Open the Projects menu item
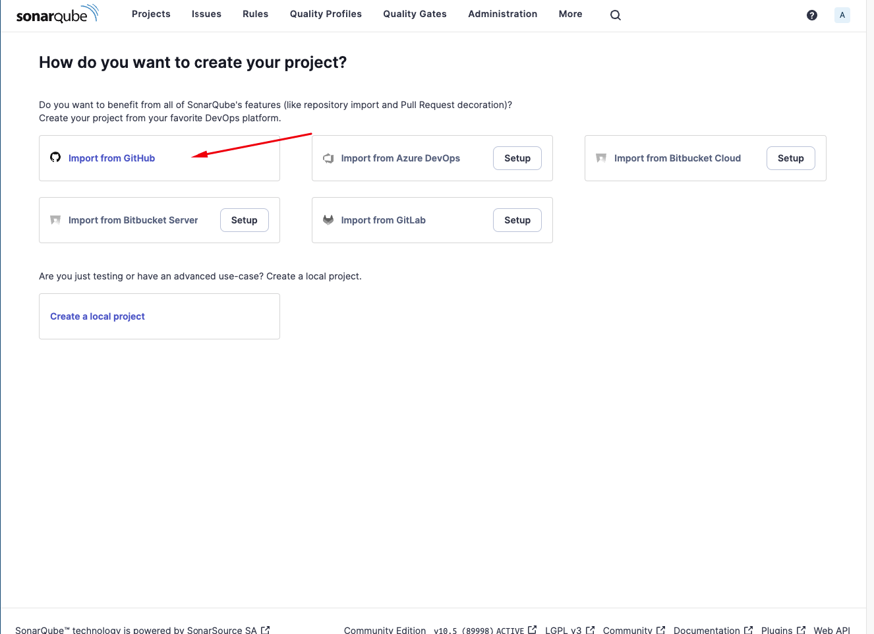Image resolution: width=874 pixels, height=634 pixels. (x=151, y=14)
